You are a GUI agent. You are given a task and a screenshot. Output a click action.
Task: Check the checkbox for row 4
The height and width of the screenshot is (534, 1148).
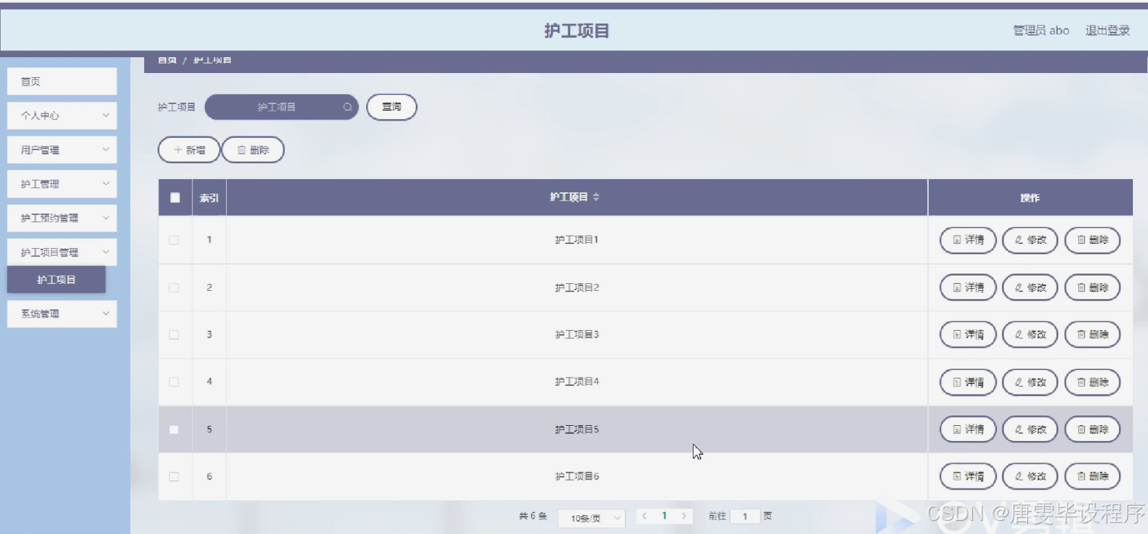[x=174, y=382]
